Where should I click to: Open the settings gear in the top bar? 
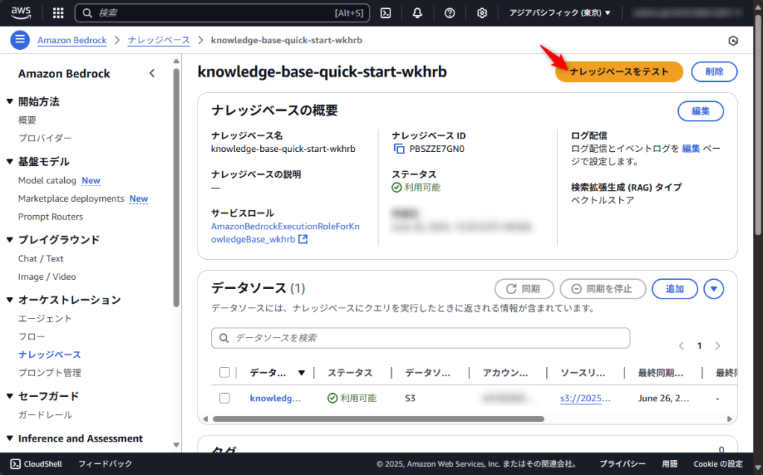tap(482, 13)
